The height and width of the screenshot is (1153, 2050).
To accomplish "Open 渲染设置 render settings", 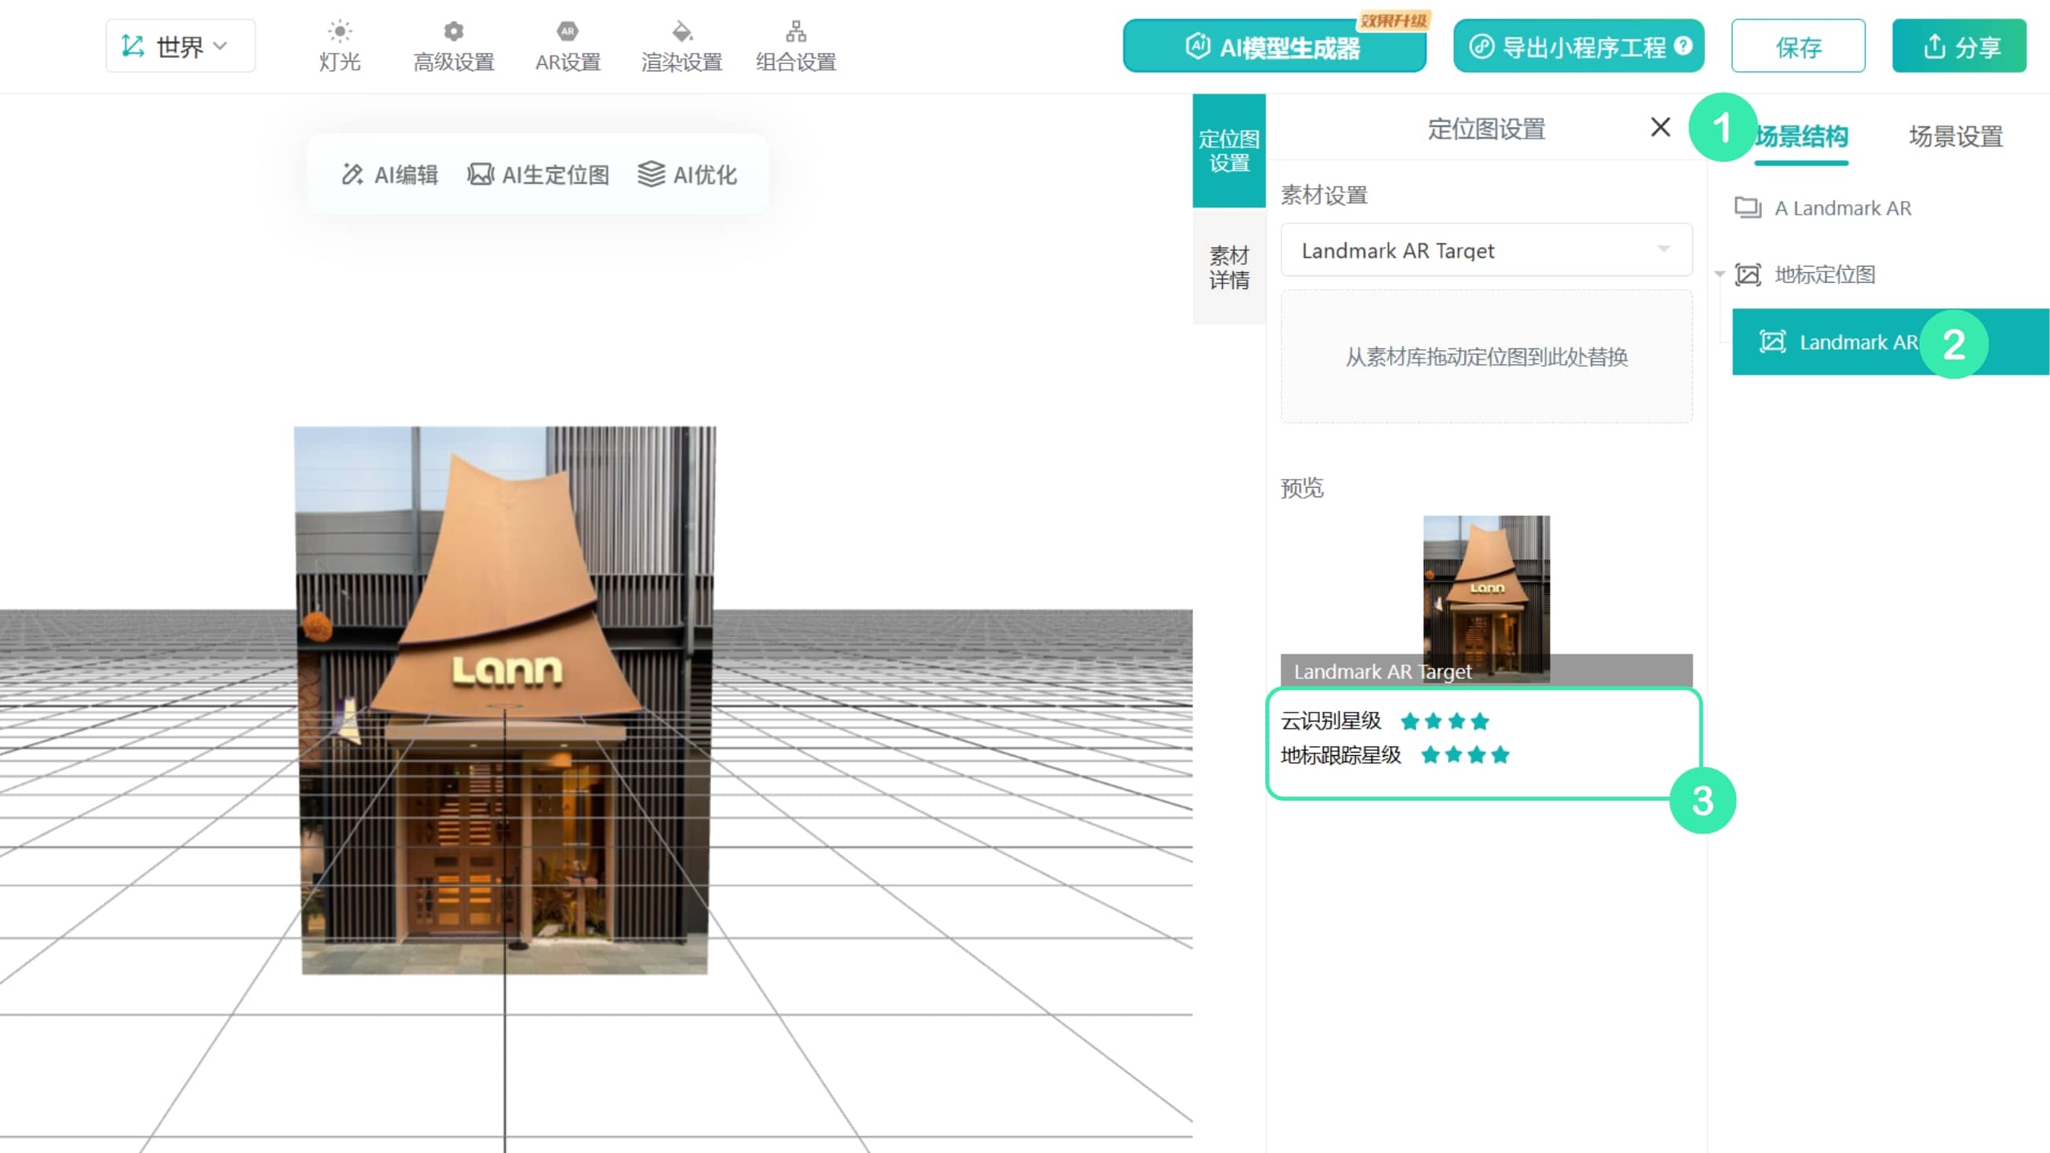I will tap(681, 46).
